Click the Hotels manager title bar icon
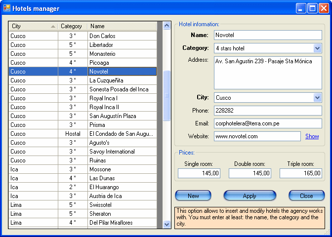This screenshot has height=237, width=332. pyautogui.click(x=7, y=8)
